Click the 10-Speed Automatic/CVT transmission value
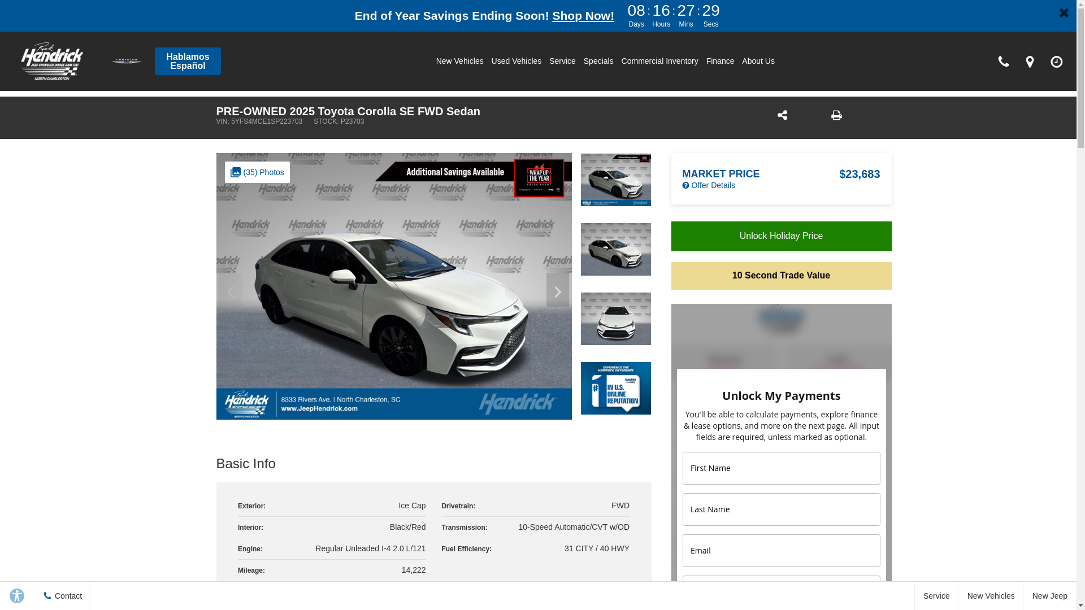 pos(574,527)
